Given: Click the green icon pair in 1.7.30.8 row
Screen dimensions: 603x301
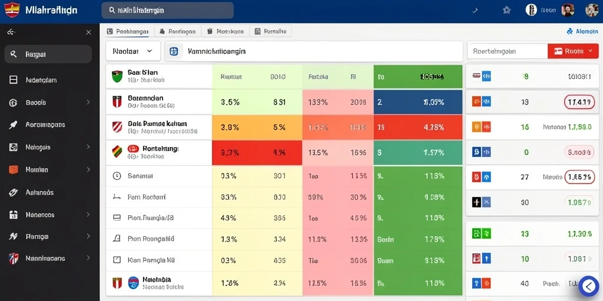Looking at the screenshot, I should tap(481, 233).
